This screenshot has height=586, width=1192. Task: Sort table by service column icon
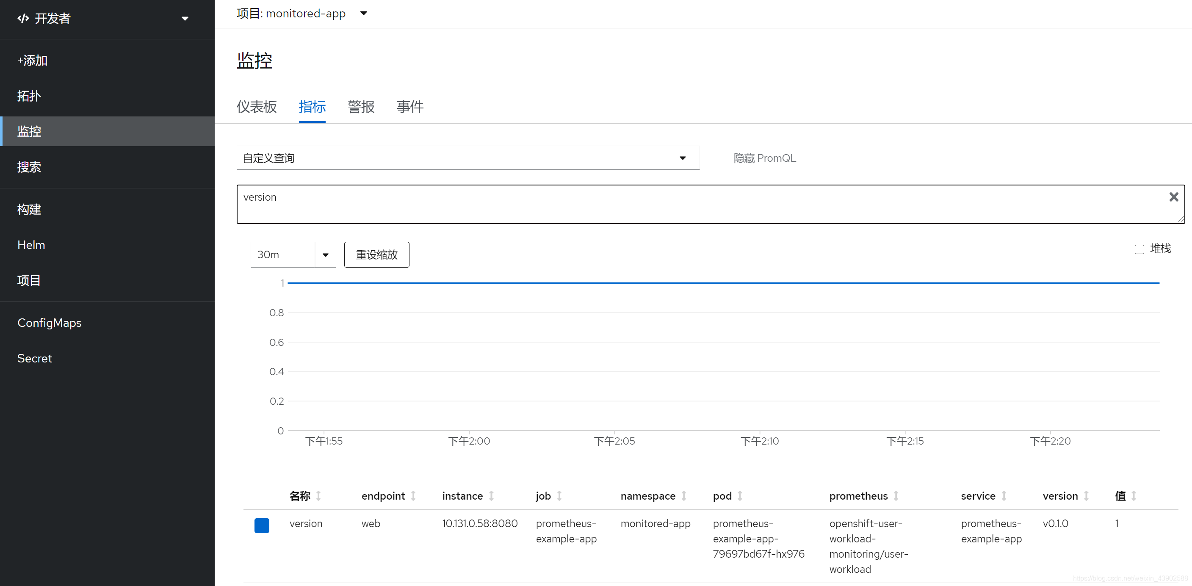coord(1004,496)
